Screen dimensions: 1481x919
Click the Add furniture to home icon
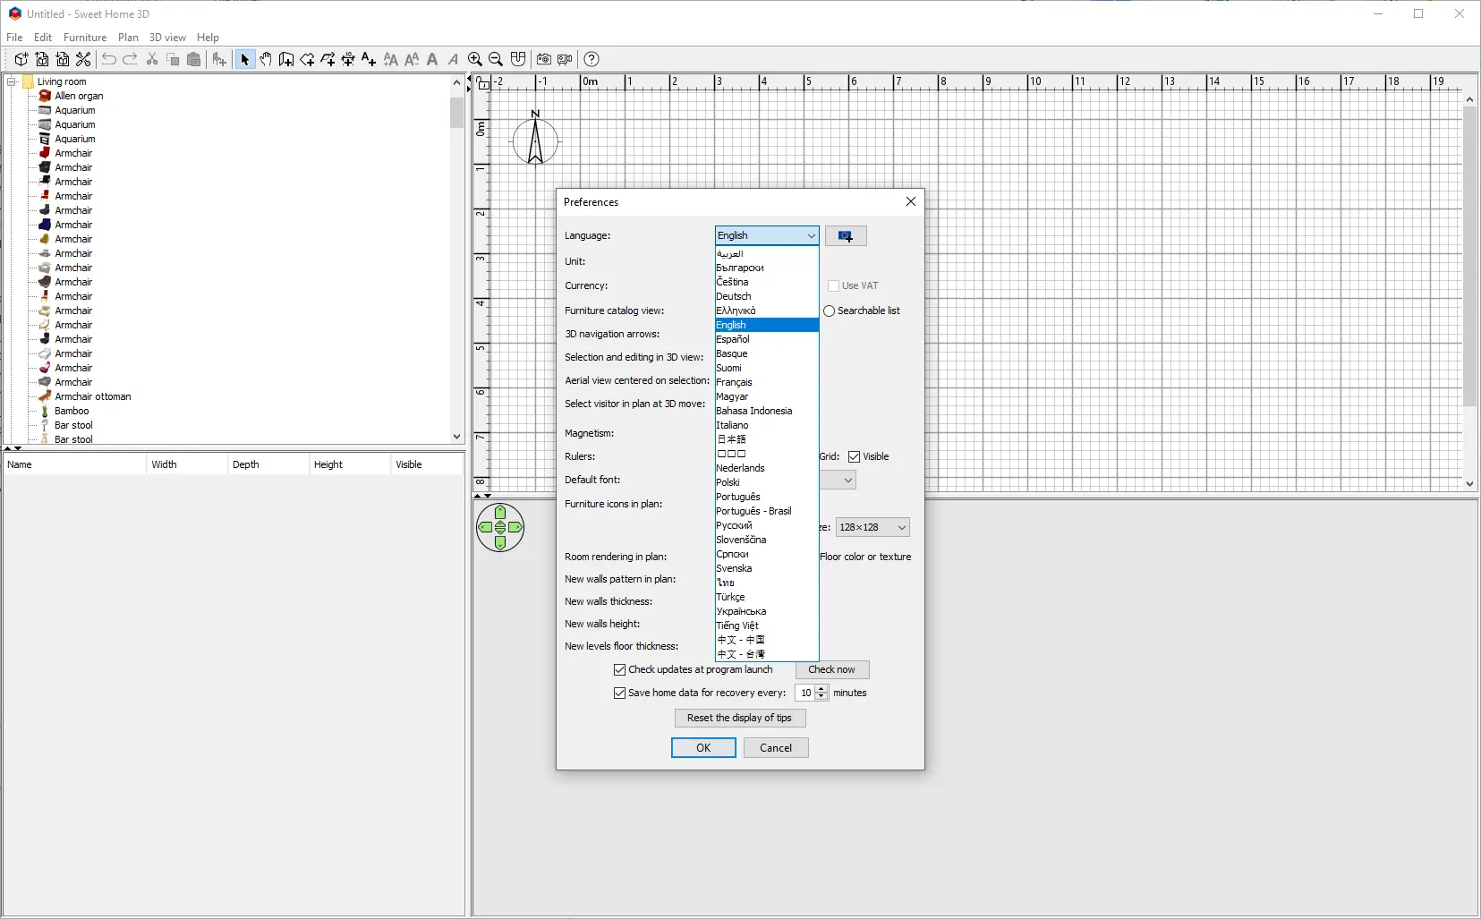pos(219,59)
